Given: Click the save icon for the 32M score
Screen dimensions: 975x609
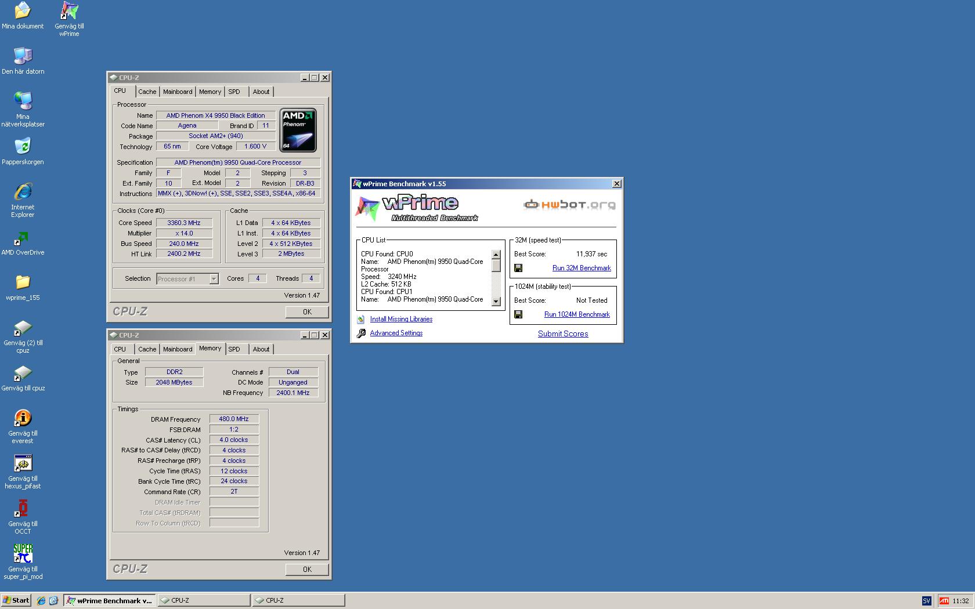Looking at the screenshot, I should coord(518,268).
